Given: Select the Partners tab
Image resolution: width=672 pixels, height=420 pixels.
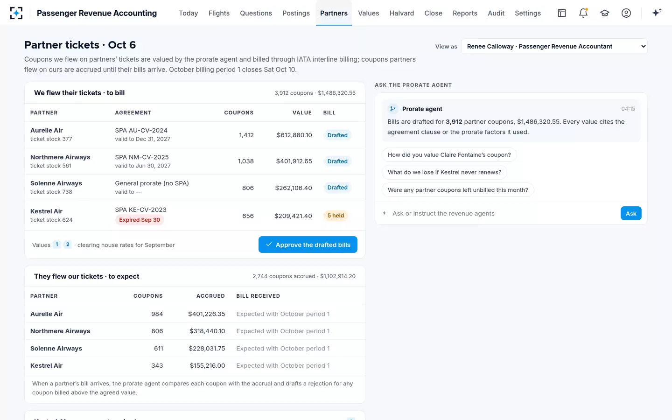Looking at the screenshot, I should (334, 13).
